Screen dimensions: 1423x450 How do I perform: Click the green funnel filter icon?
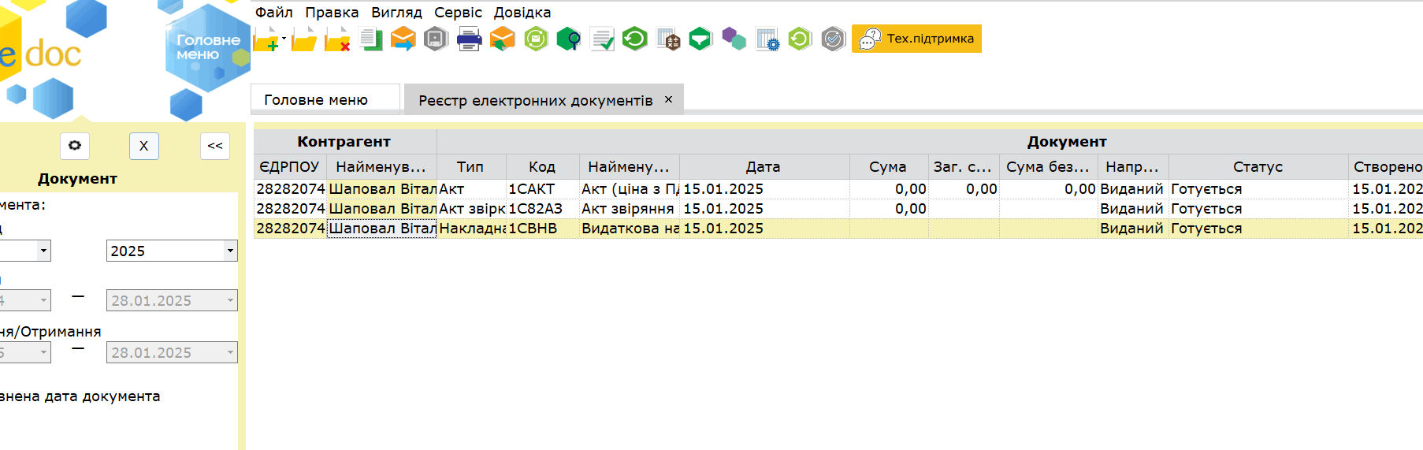(700, 39)
